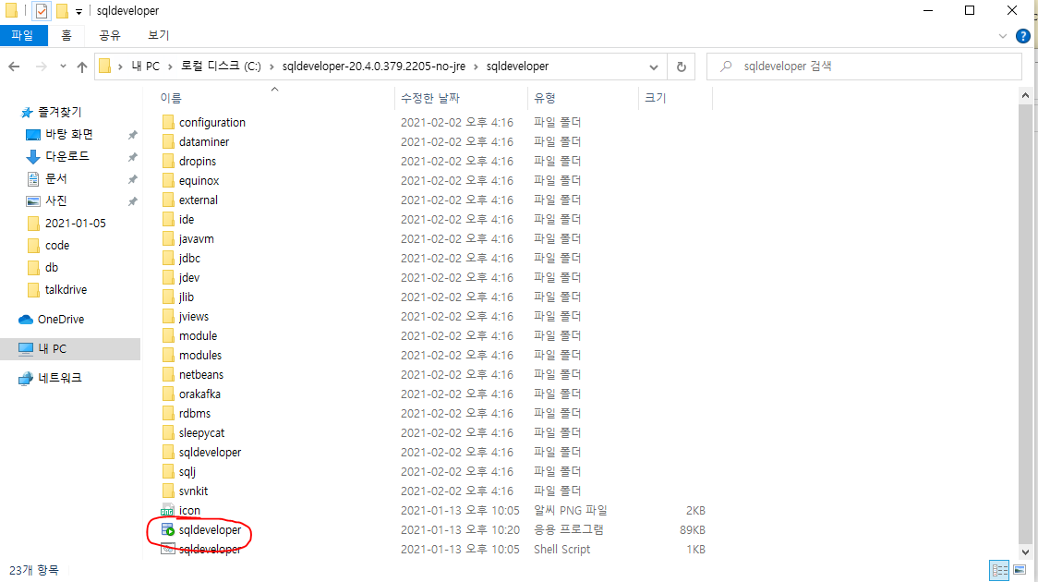The width and height of the screenshot is (1038, 582).
Task: Switch to details view layout button
Action: pyautogui.click(x=999, y=570)
